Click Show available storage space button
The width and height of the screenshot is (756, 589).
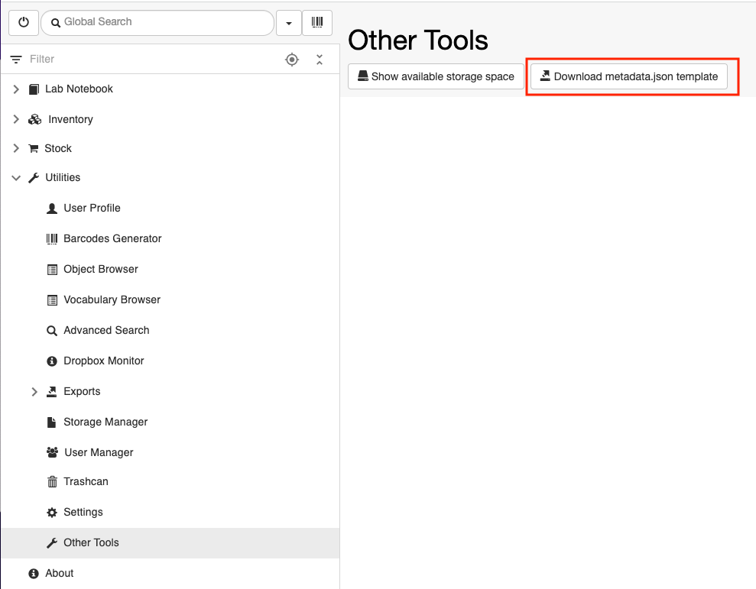click(x=436, y=76)
